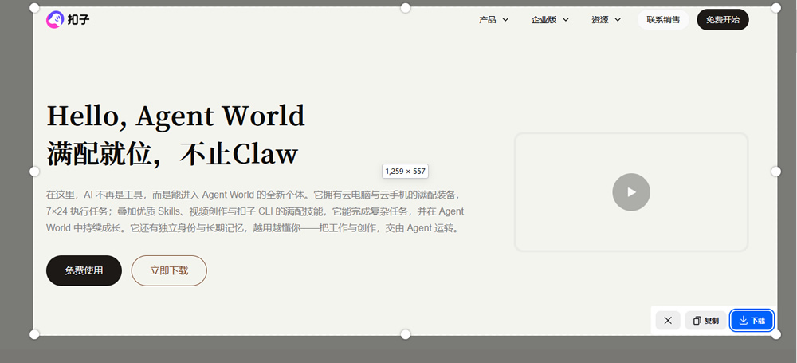797x363 pixels.
Task: Open the 企业版 dropdown menu
Action: tap(550, 20)
